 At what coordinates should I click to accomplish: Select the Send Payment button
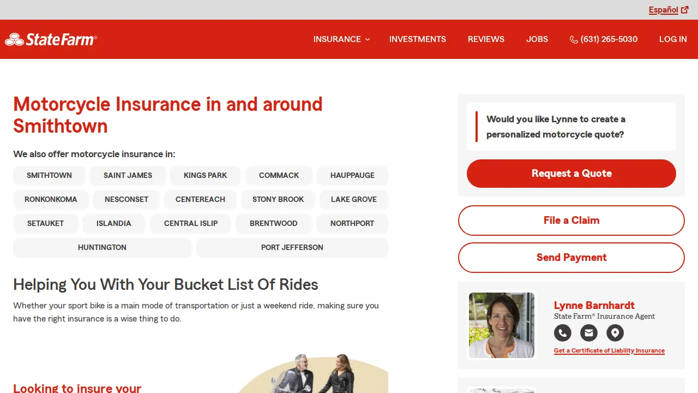coord(571,258)
